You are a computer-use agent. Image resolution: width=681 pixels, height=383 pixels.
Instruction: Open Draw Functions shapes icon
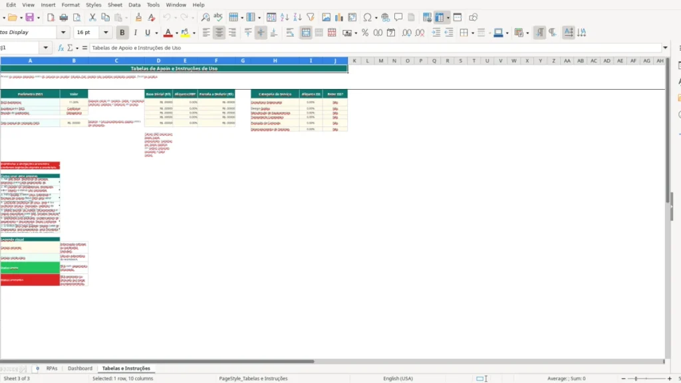click(x=473, y=17)
